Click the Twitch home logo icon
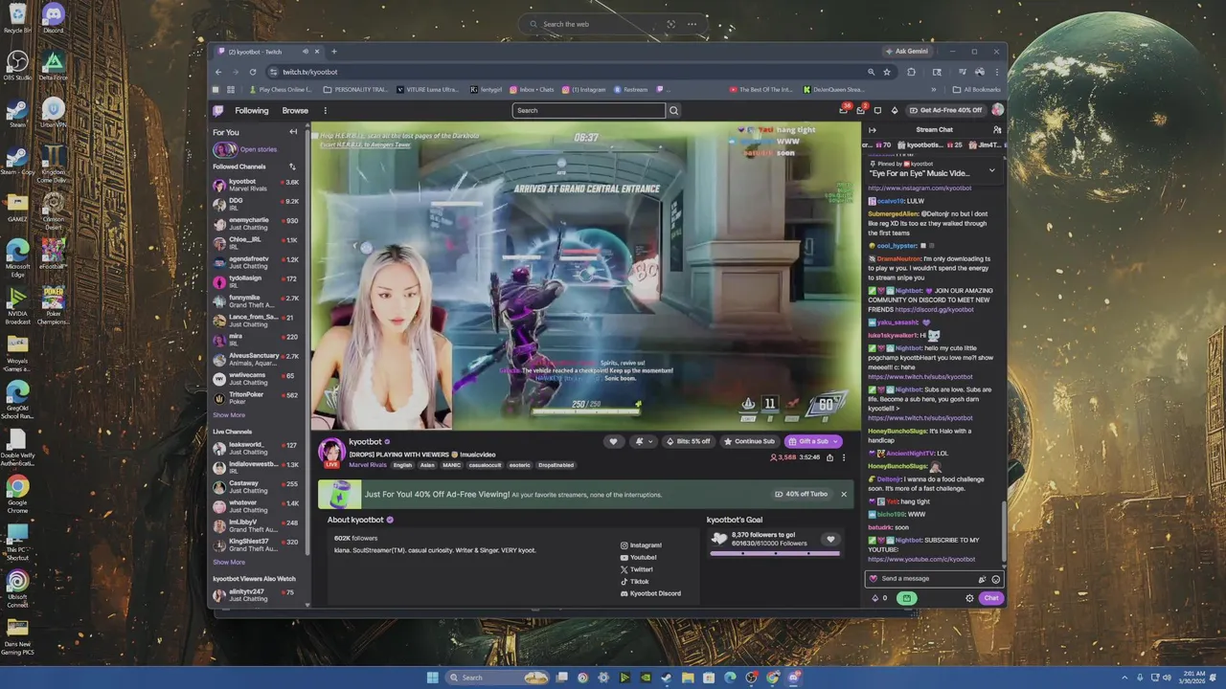1226x689 pixels. [218, 110]
